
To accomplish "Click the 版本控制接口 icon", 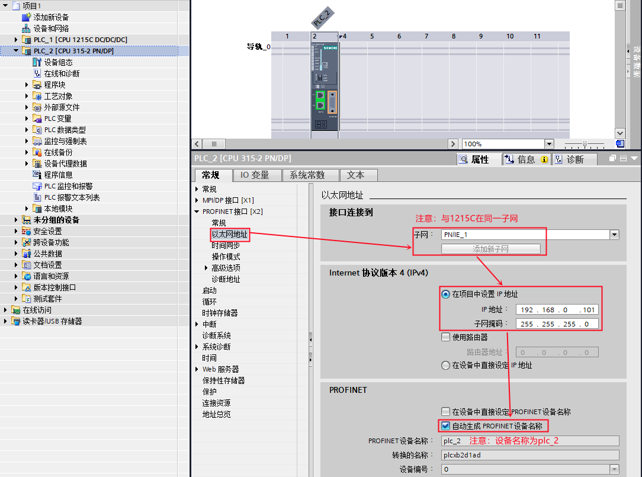I will [x=26, y=287].
